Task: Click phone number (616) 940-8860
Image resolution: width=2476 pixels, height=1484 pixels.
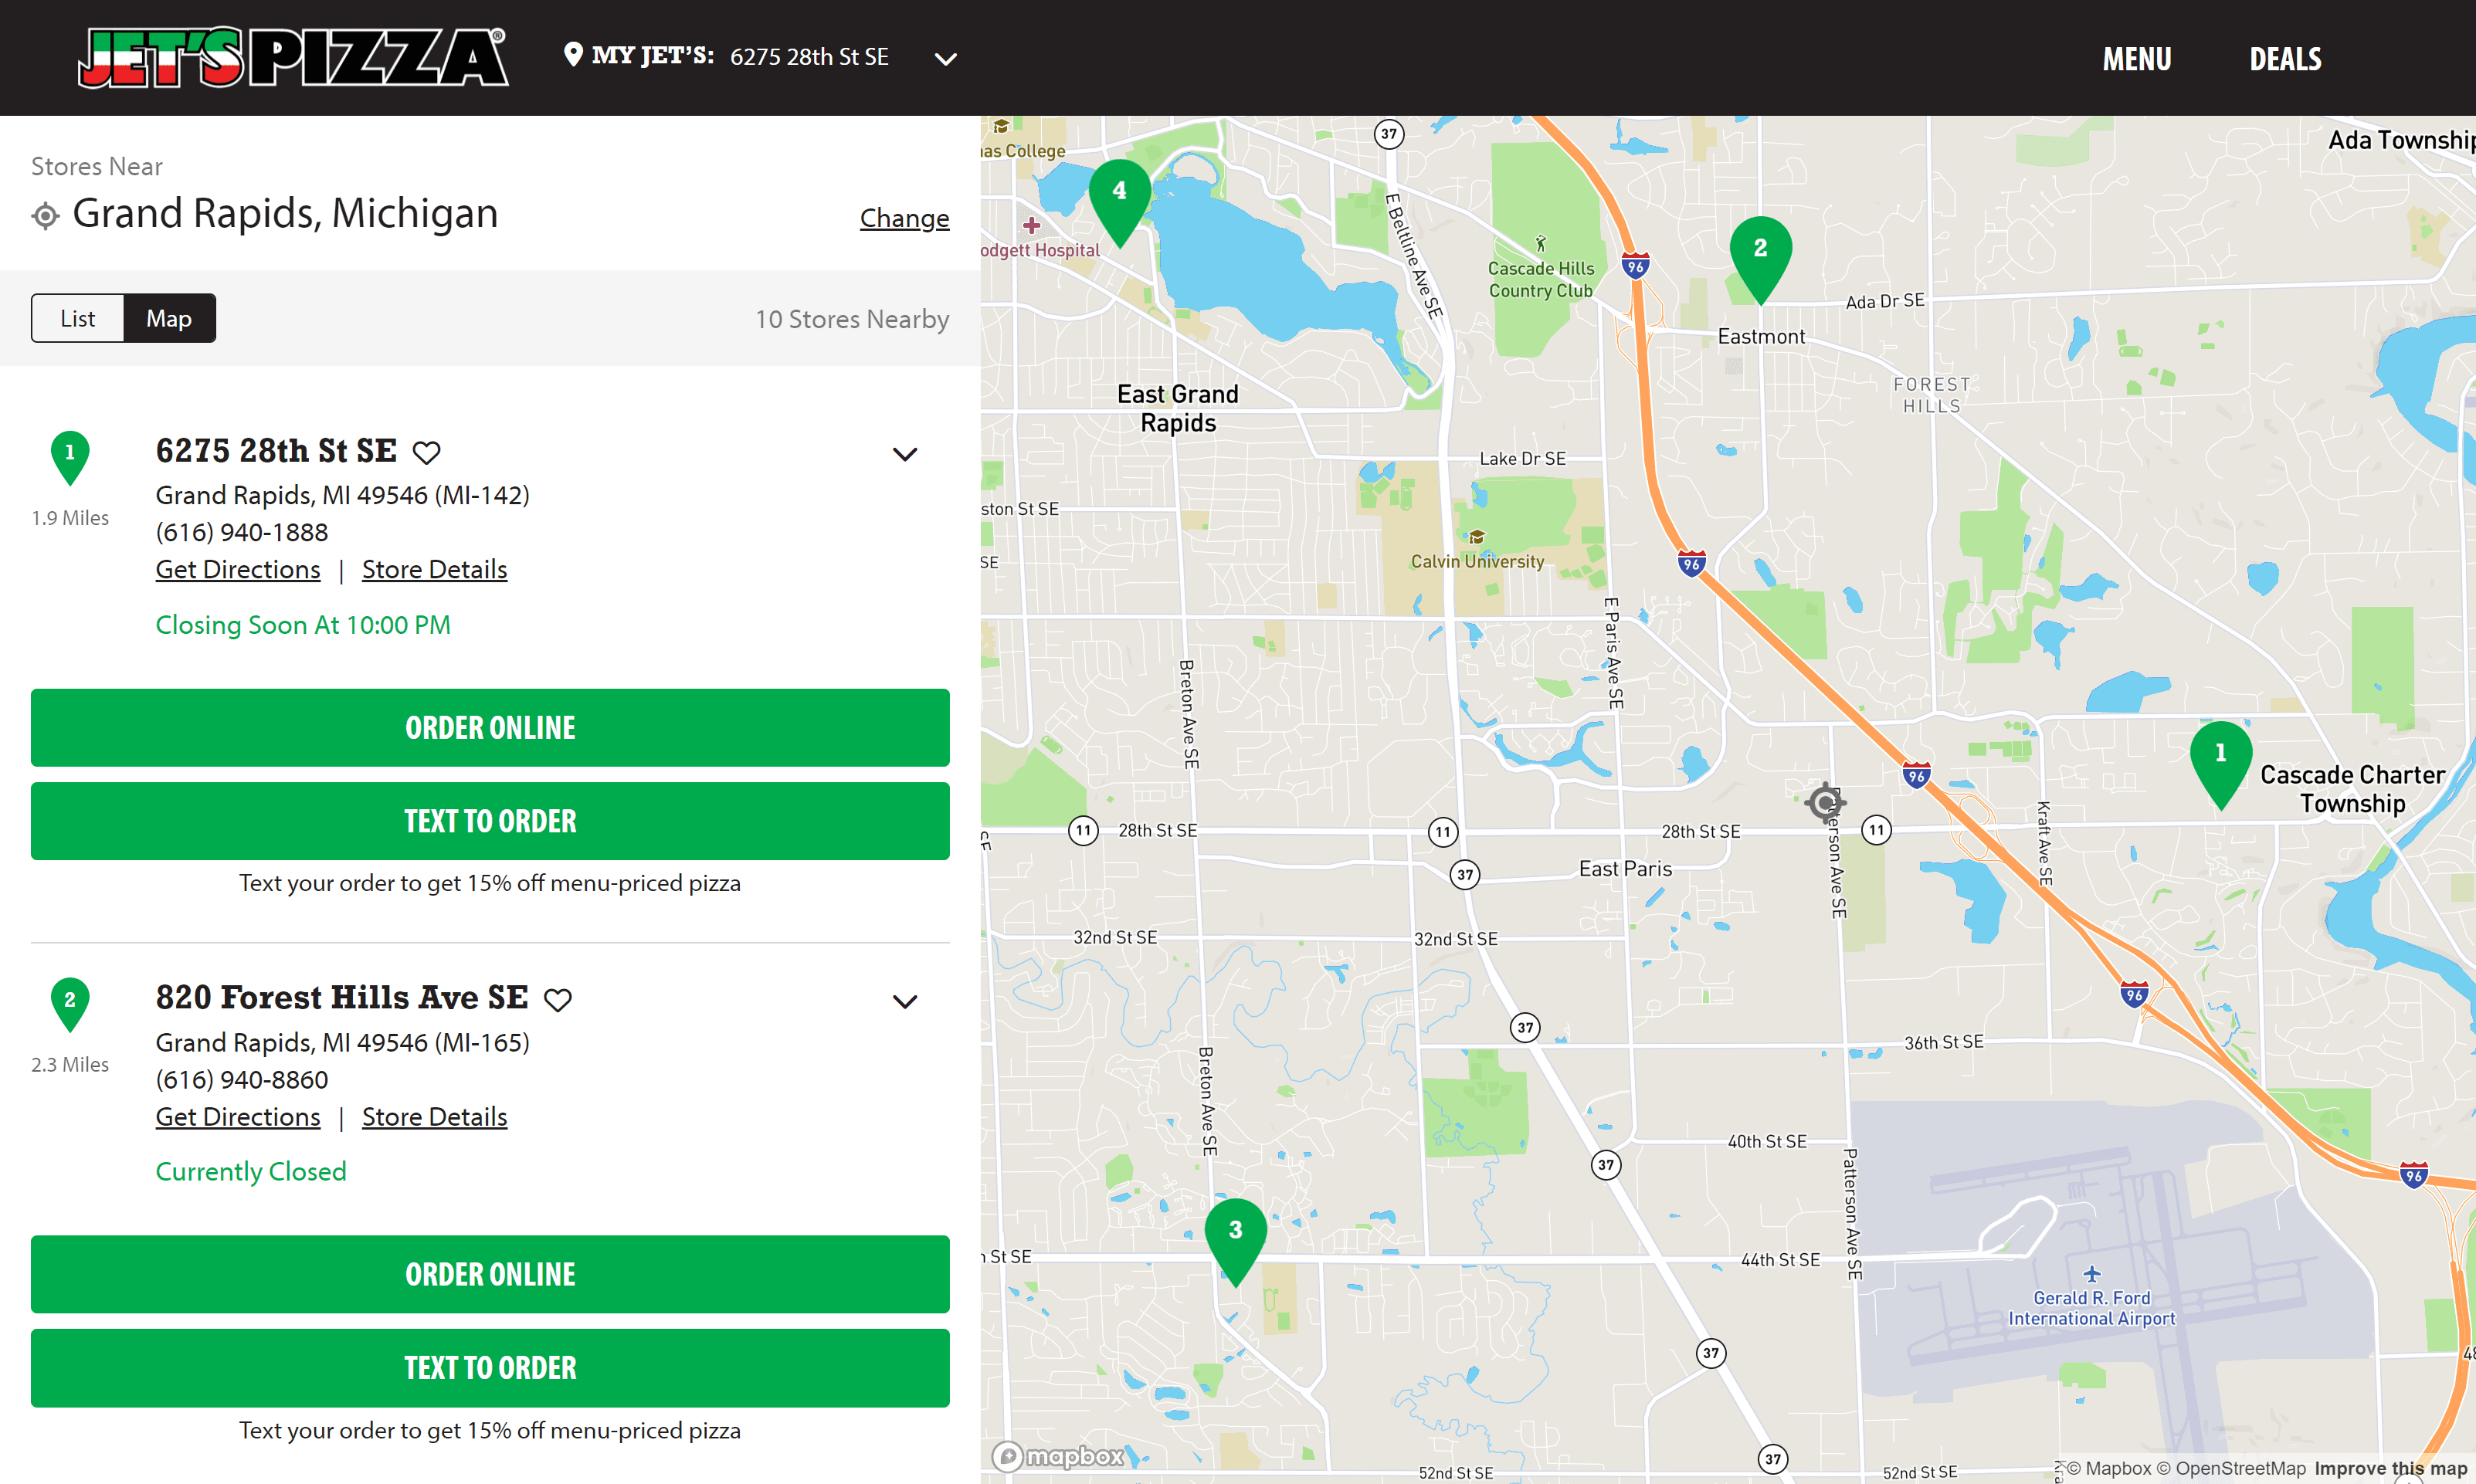Action: coord(242,1079)
